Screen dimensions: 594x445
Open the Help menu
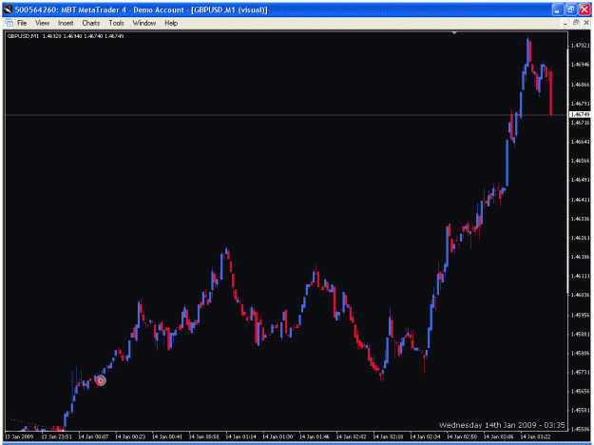point(171,23)
